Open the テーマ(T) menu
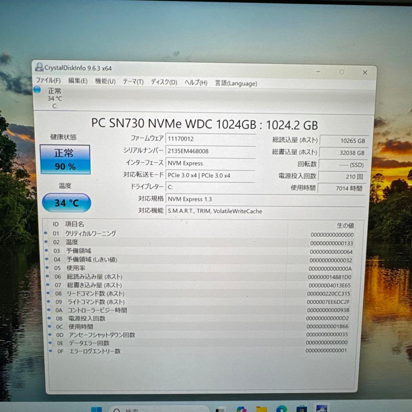The height and width of the screenshot is (412, 412). tap(132, 82)
